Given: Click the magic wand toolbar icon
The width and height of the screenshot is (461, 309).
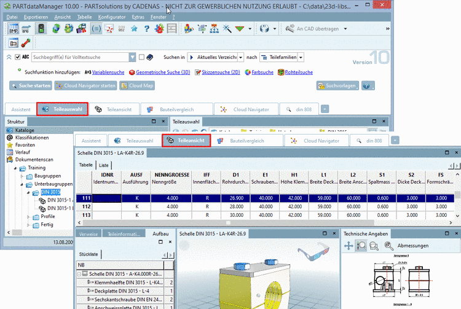Looking at the screenshot, I should [x=227, y=29].
